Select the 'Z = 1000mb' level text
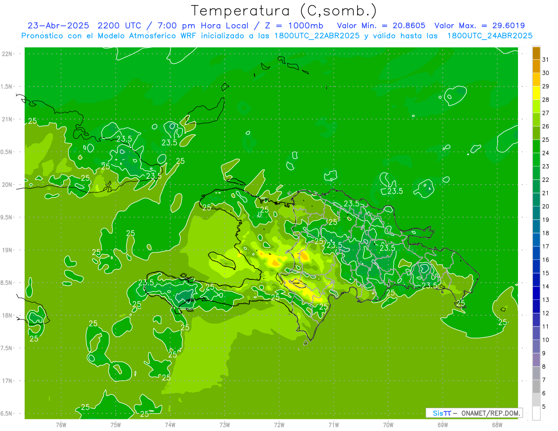This screenshot has width=558, height=431. click(x=293, y=26)
